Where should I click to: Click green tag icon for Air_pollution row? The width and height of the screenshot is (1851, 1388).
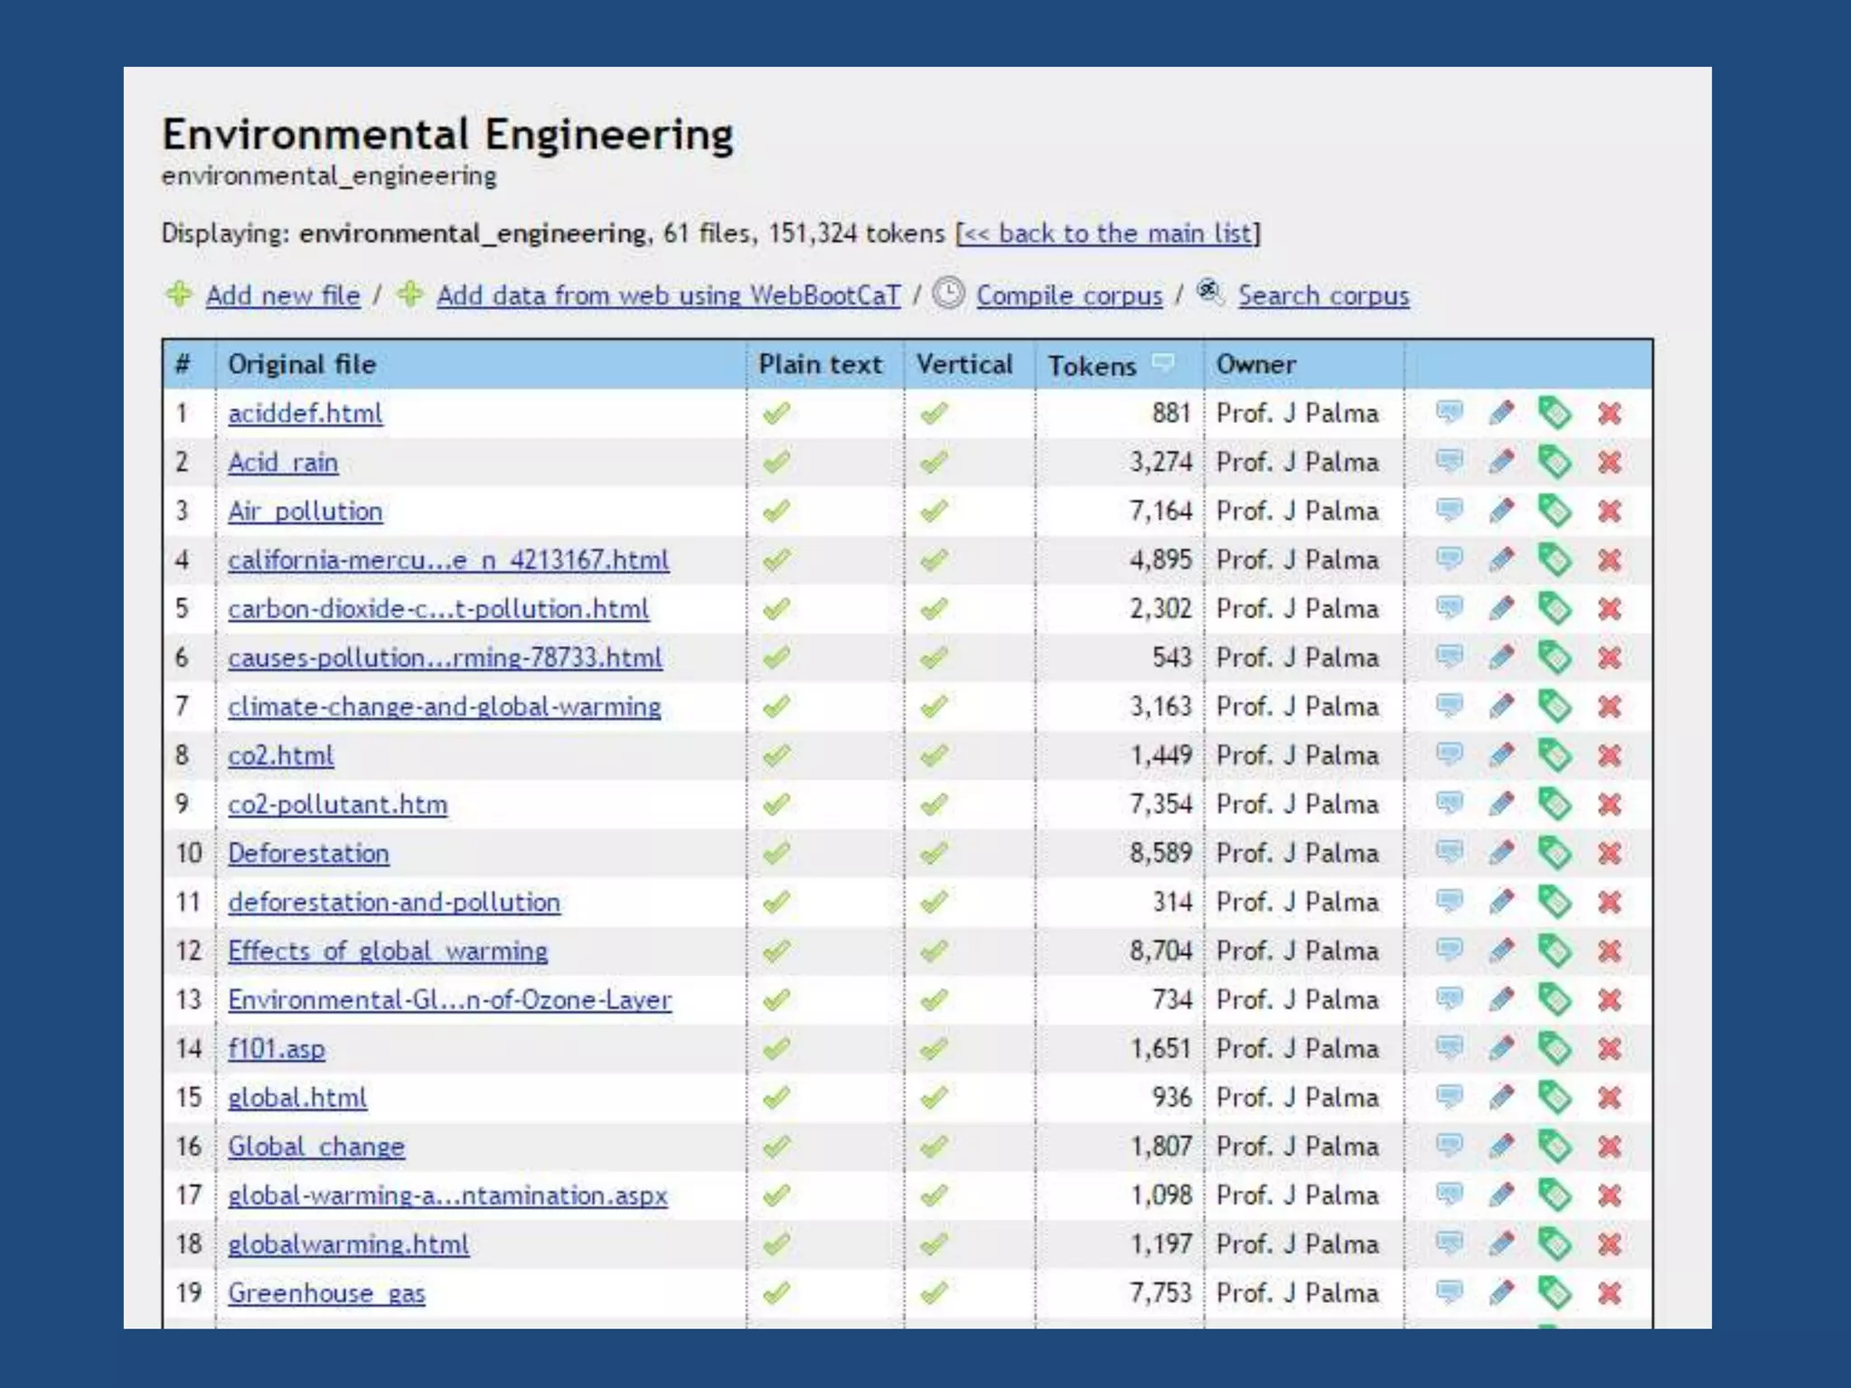point(1555,511)
